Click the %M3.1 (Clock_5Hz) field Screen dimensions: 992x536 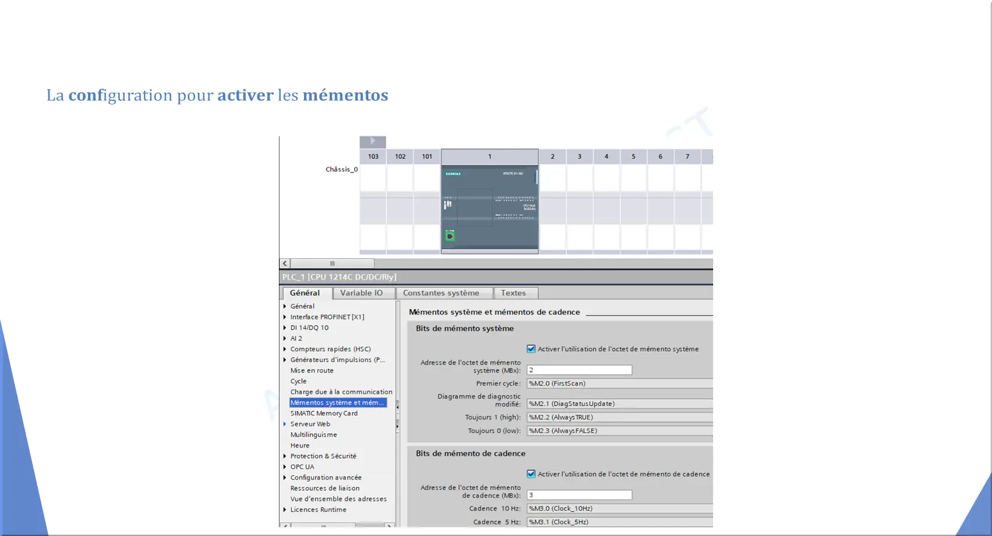[620, 522]
